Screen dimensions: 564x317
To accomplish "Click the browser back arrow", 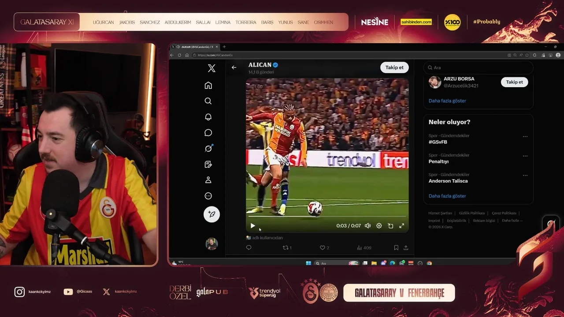I will [x=173, y=55].
